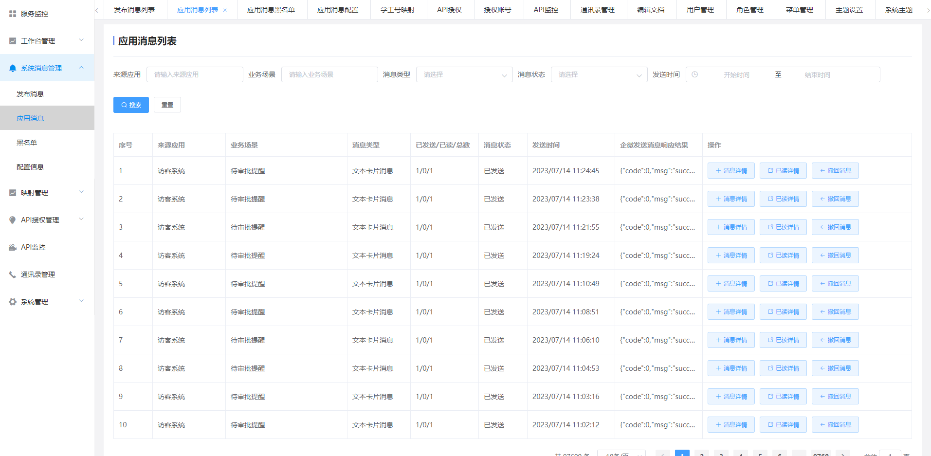Click the tab bar right scroll arrow

928,10
